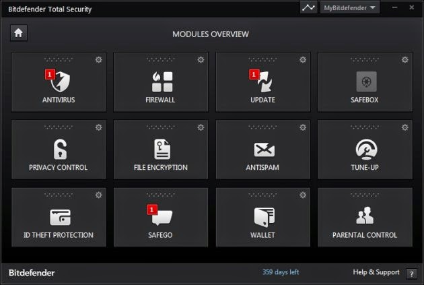Open Privacy Control settings gear
This screenshot has width=424, height=285.
coord(99,127)
